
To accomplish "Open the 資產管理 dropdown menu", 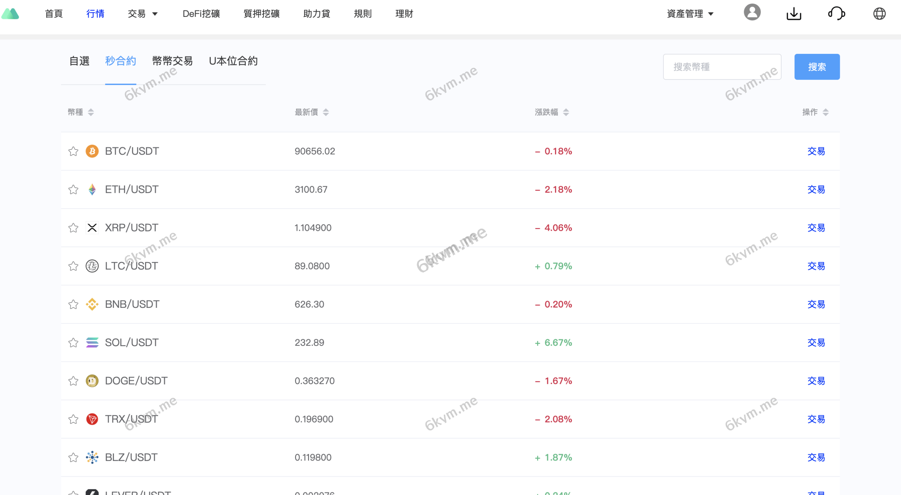I will tap(690, 14).
